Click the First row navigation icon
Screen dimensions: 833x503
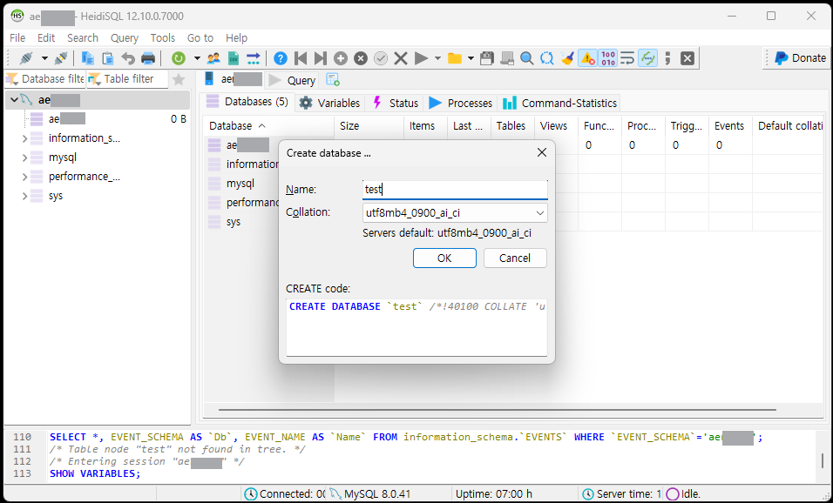300,57
